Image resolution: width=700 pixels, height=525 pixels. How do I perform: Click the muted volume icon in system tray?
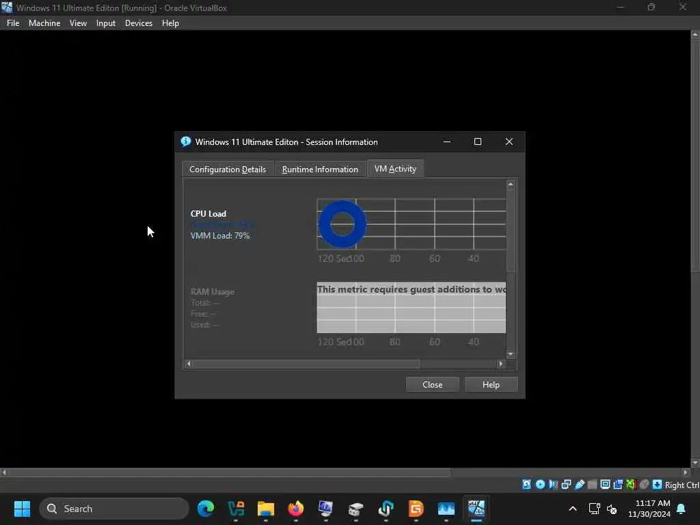(x=612, y=509)
